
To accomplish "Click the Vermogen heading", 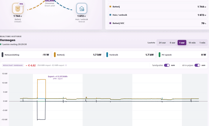I will coord(8,40).
